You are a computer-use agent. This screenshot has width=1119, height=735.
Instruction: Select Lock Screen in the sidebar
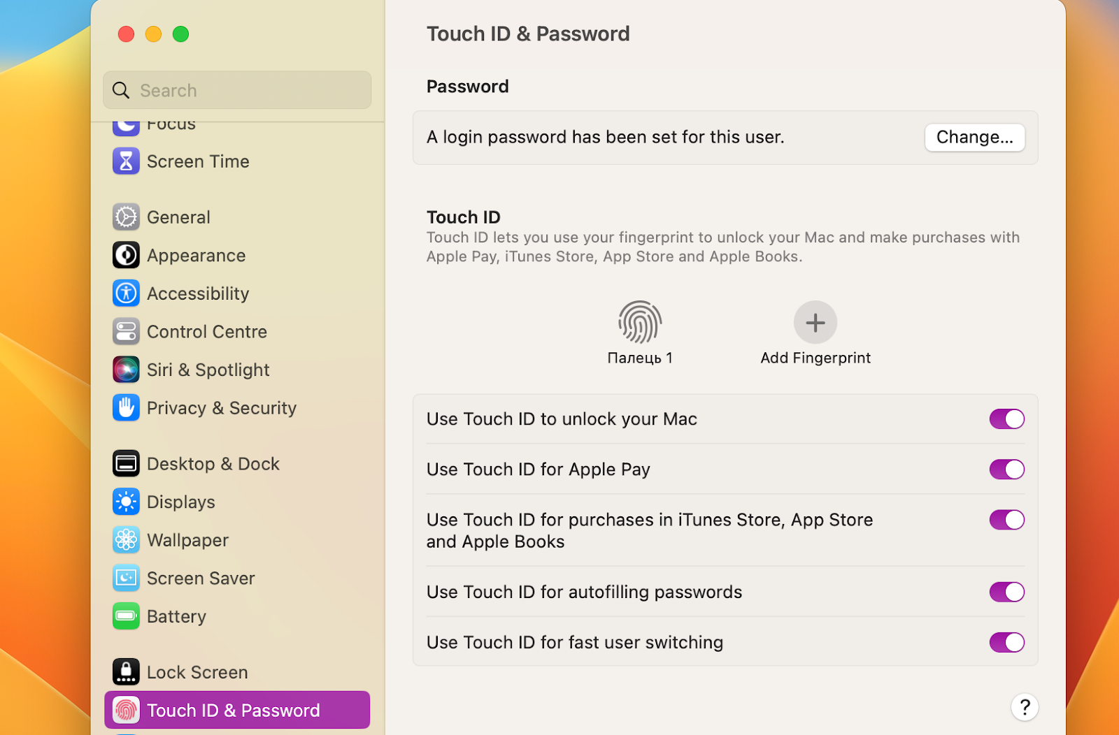(196, 671)
